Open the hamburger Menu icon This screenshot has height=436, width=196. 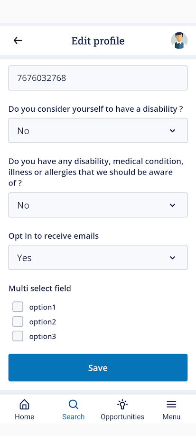click(171, 404)
